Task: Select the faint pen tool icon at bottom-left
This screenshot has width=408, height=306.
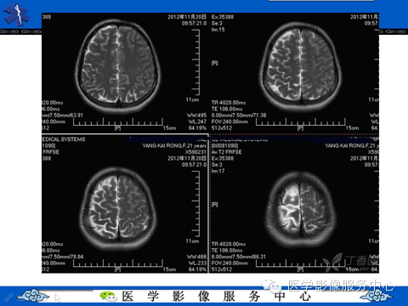Action: [8, 297]
